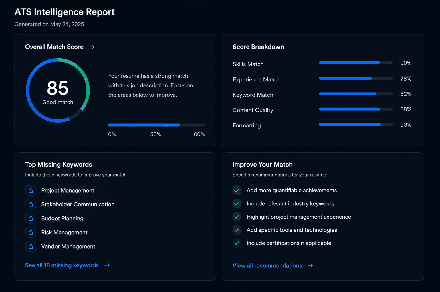Click the Top Missing Keywords heading
Screen dimensions: 440x292
click(x=58, y=165)
